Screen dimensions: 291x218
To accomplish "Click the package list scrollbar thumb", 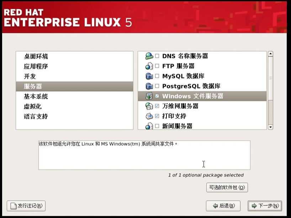I will coord(271,78).
